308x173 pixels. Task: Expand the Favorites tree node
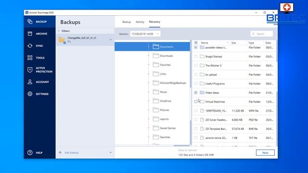click(x=149, y=65)
